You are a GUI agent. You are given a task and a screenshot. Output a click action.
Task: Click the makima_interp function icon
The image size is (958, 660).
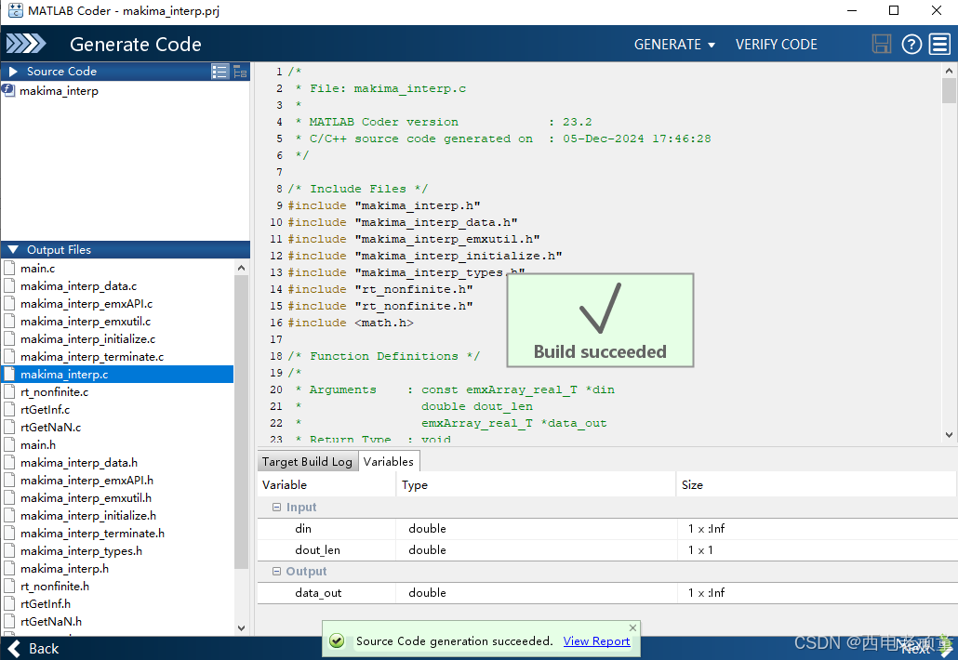8,90
